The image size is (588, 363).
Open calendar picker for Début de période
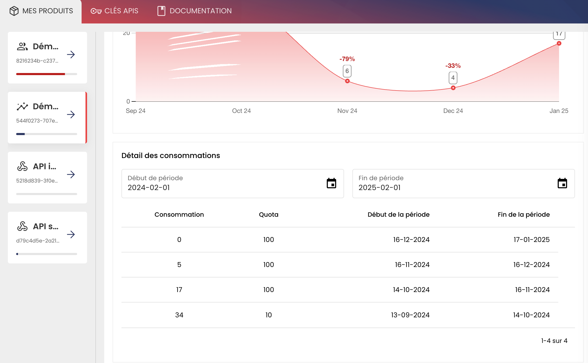332,183
